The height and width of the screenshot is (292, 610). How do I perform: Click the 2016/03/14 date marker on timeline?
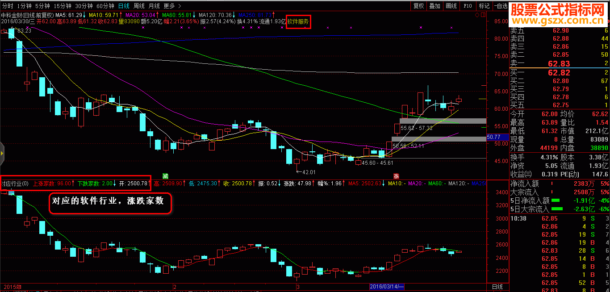click(387, 286)
